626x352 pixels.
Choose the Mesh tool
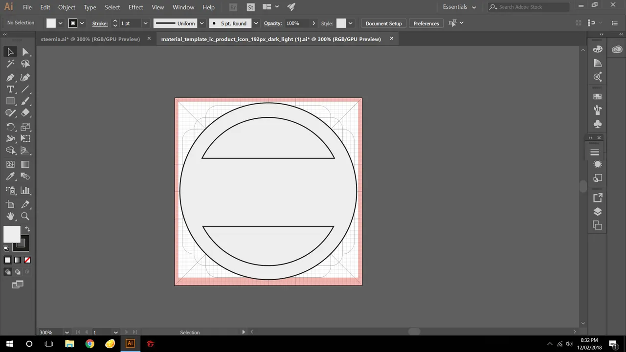(x=10, y=165)
